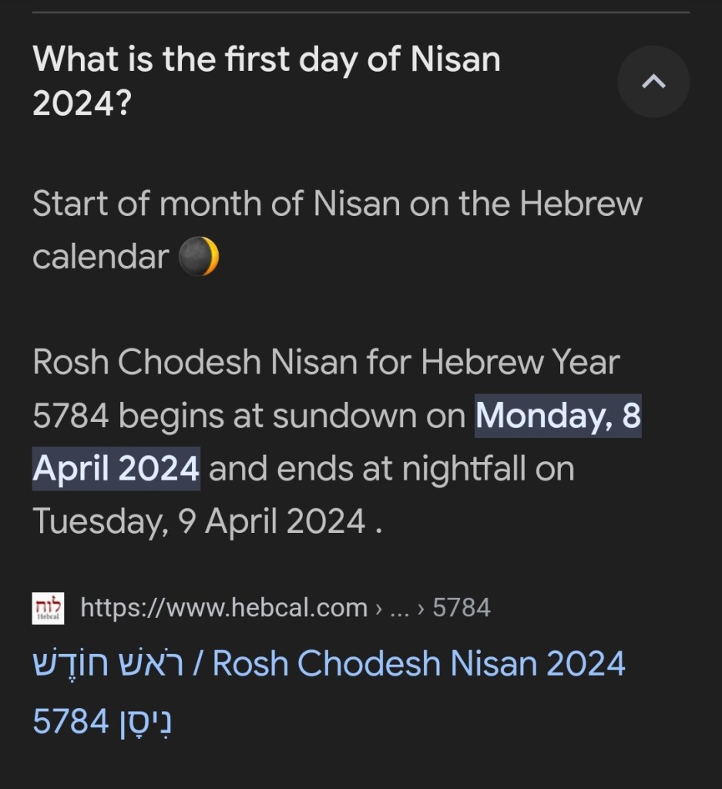Open the 'Rosh Chodesh Nisan 2024' result link
722x789 pixels.
(x=418, y=664)
